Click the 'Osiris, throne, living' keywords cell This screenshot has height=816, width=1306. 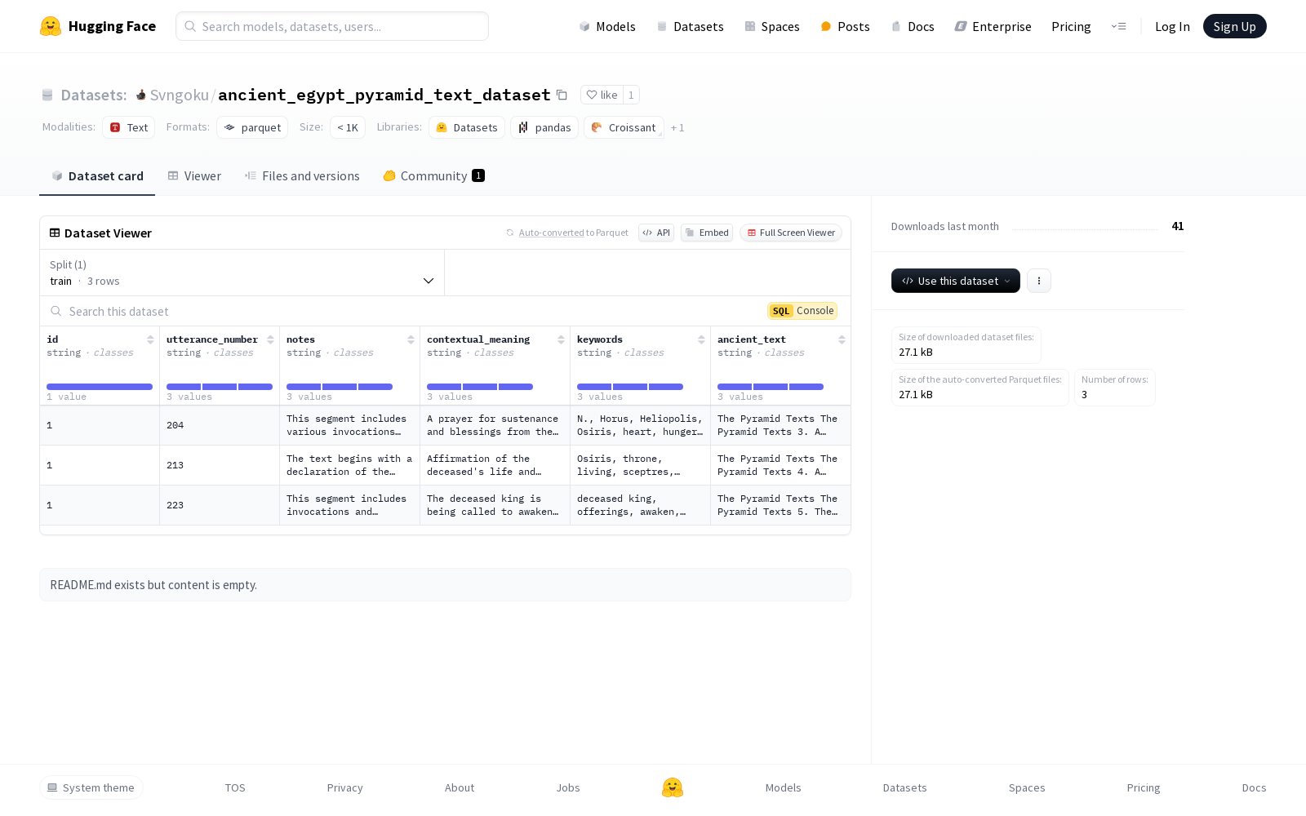640,465
